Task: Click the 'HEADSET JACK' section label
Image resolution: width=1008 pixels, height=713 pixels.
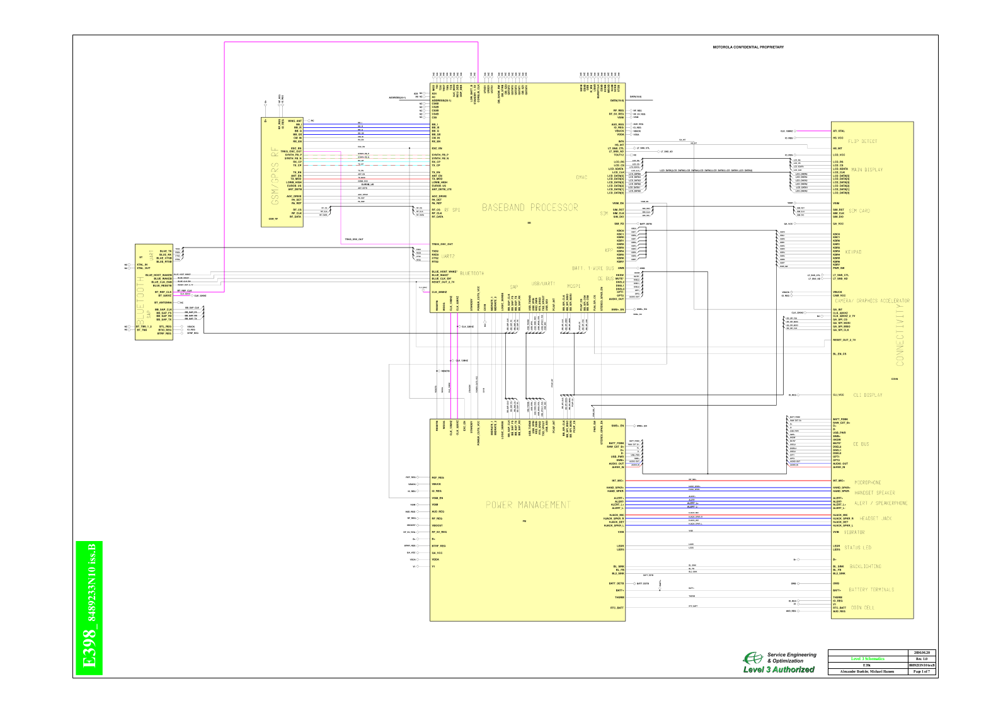Action: (x=876, y=518)
